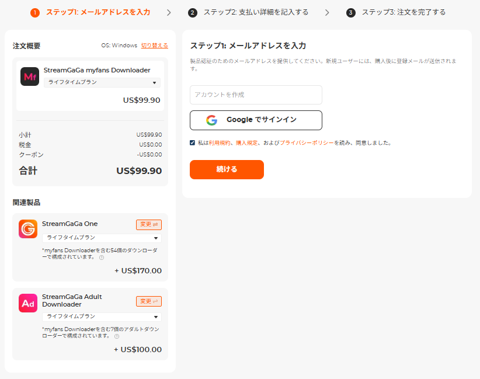
Task: Click the 関連製品 section heading
Action: pos(26,203)
